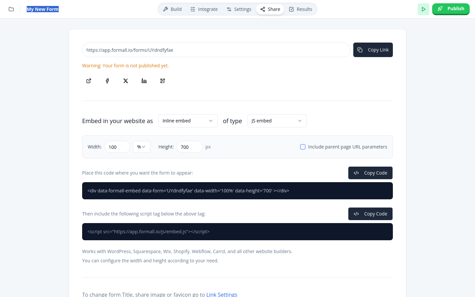Open the width unit % dropdown
This screenshot has height=297, width=475.
point(142,147)
